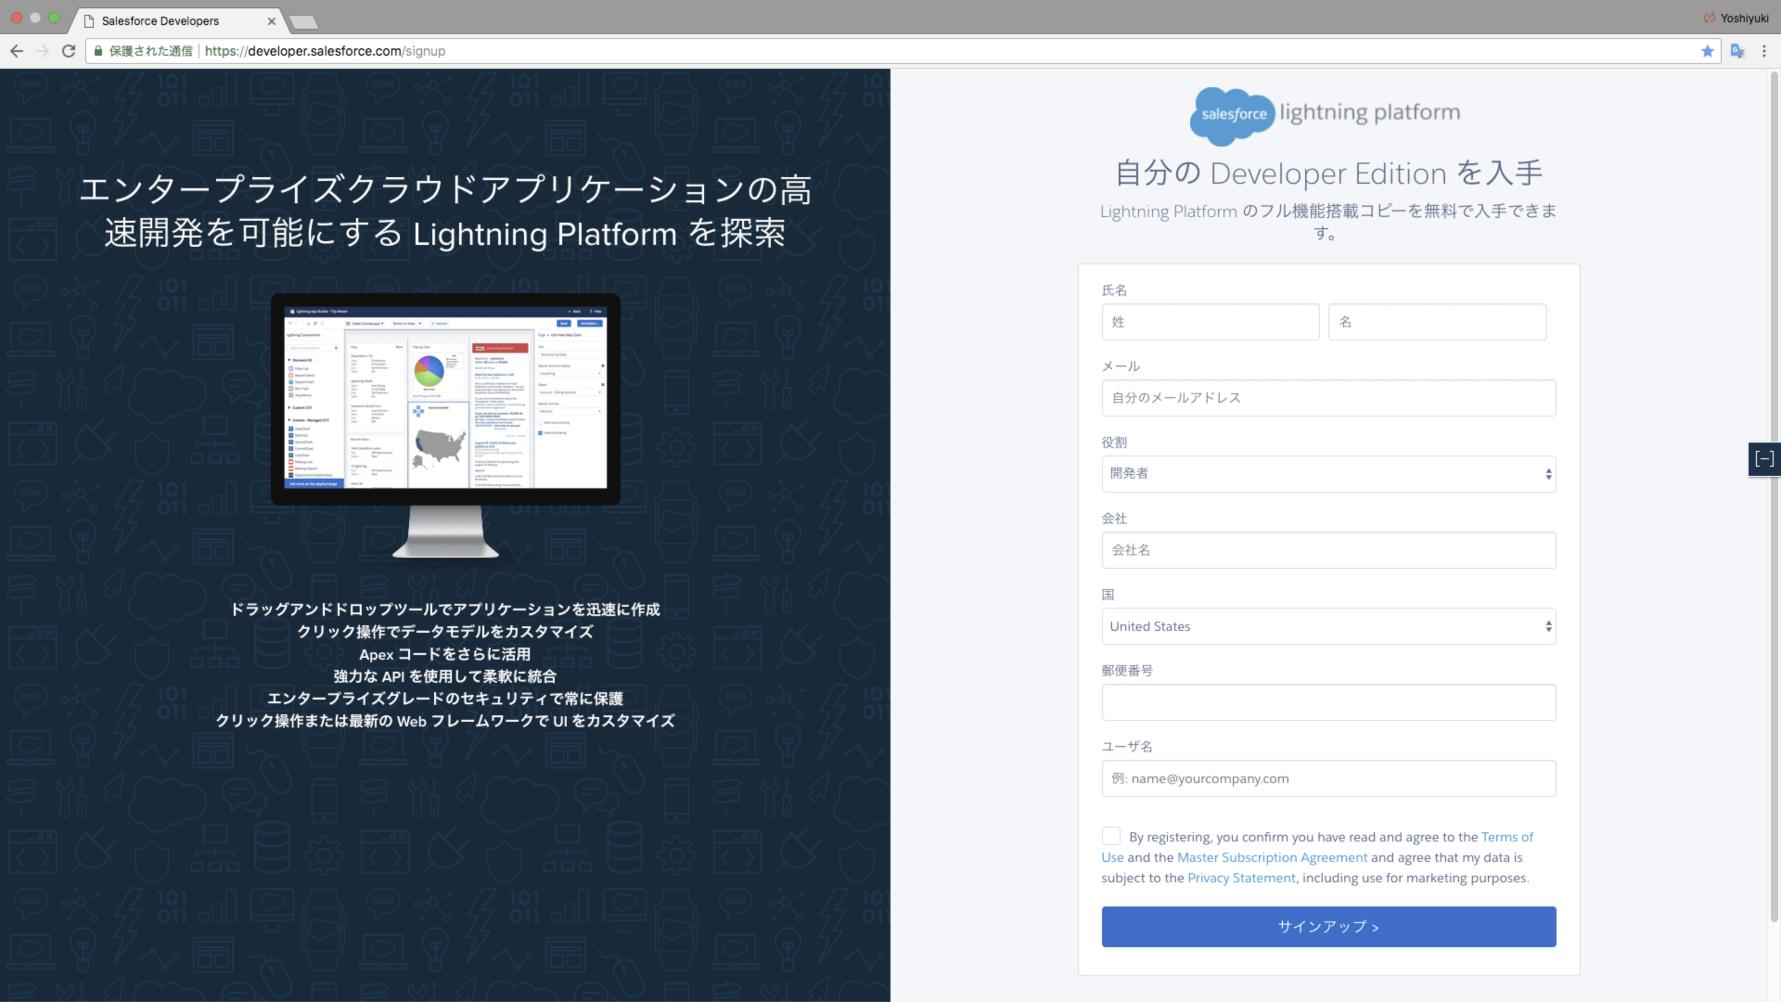This screenshot has width=1781, height=1002.
Task: Open a new browser tab
Action: [304, 23]
